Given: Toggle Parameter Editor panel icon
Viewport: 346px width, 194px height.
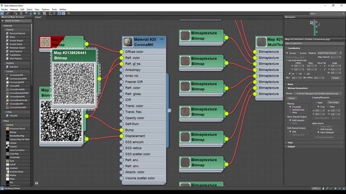Looking at the screenshot, I should pos(64,13).
